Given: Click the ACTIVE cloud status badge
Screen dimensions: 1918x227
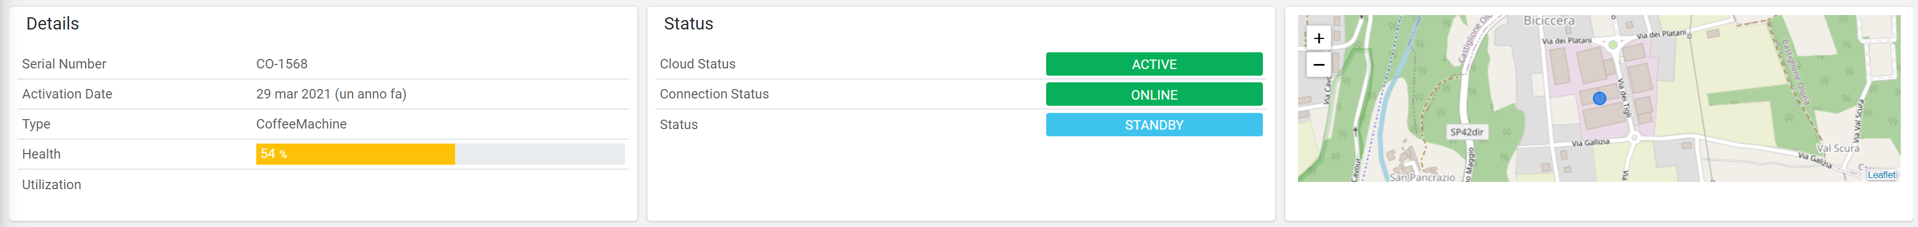Looking at the screenshot, I should click(1153, 64).
